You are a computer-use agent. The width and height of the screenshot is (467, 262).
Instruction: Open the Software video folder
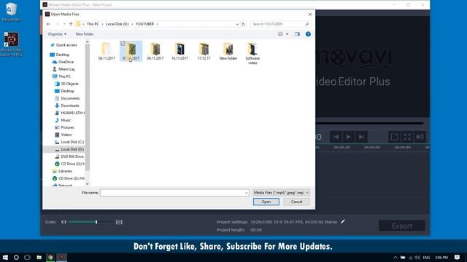(x=252, y=53)
